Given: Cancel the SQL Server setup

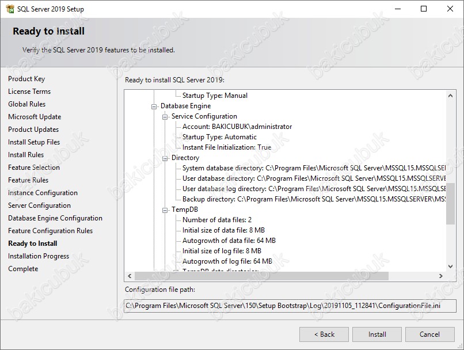Looking at the screenshot, I should click(x=429, y=334).
